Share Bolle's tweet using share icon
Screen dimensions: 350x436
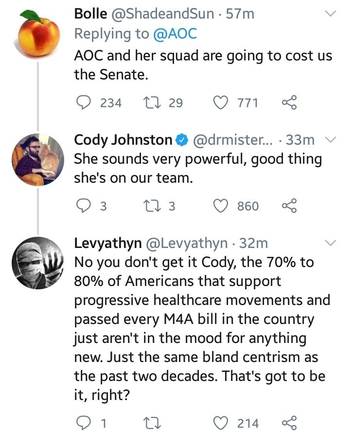[290, 102]
